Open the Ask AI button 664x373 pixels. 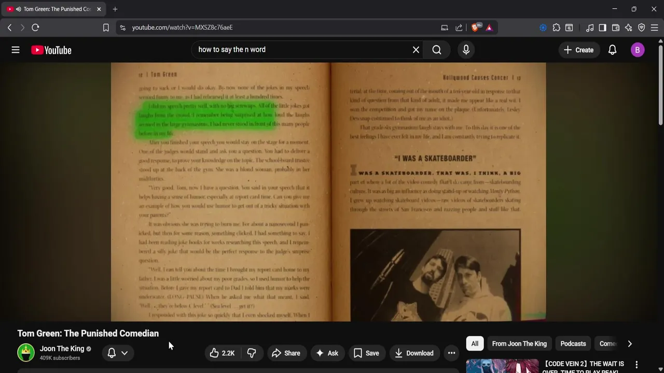327,353
